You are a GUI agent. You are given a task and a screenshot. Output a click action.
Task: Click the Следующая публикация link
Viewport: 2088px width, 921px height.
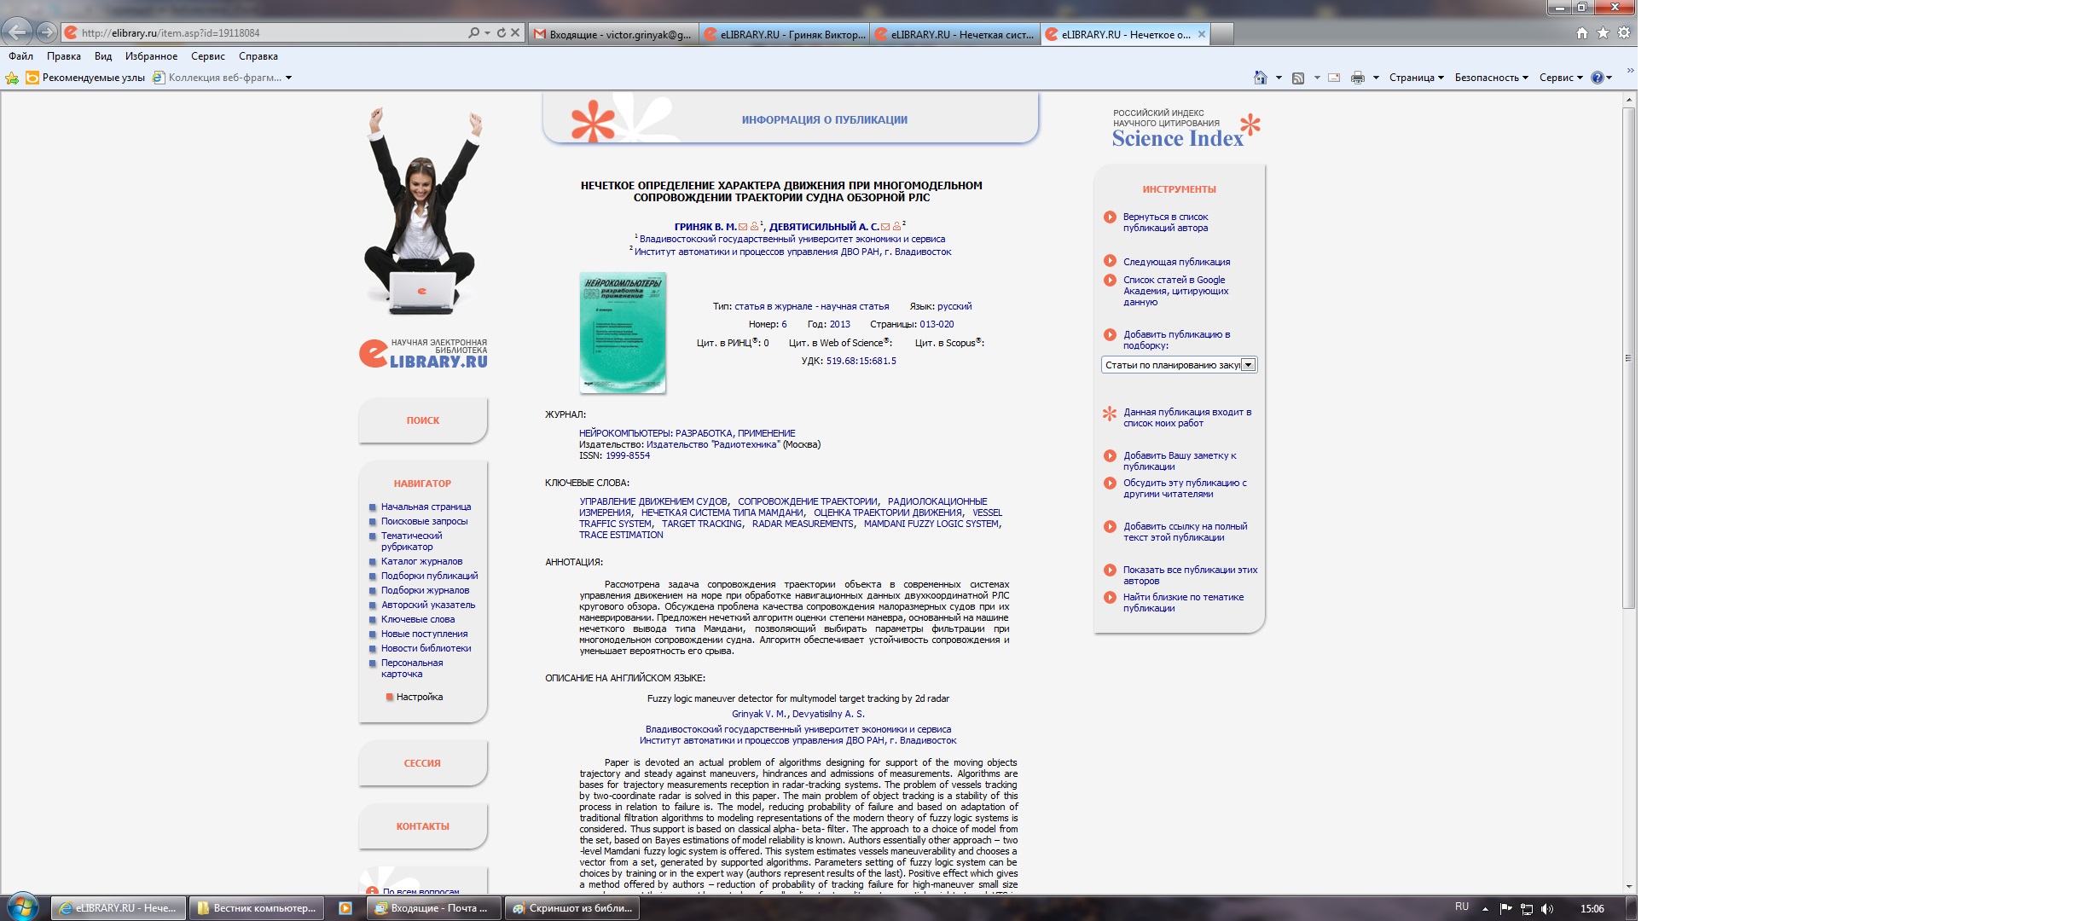click(1176, 262)
